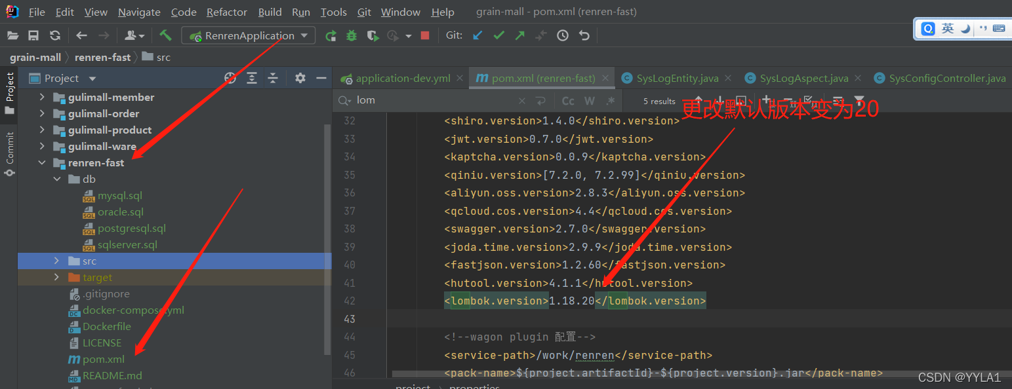
Task: Close the application-dev.yml tab
Action: tap(460, 79)
